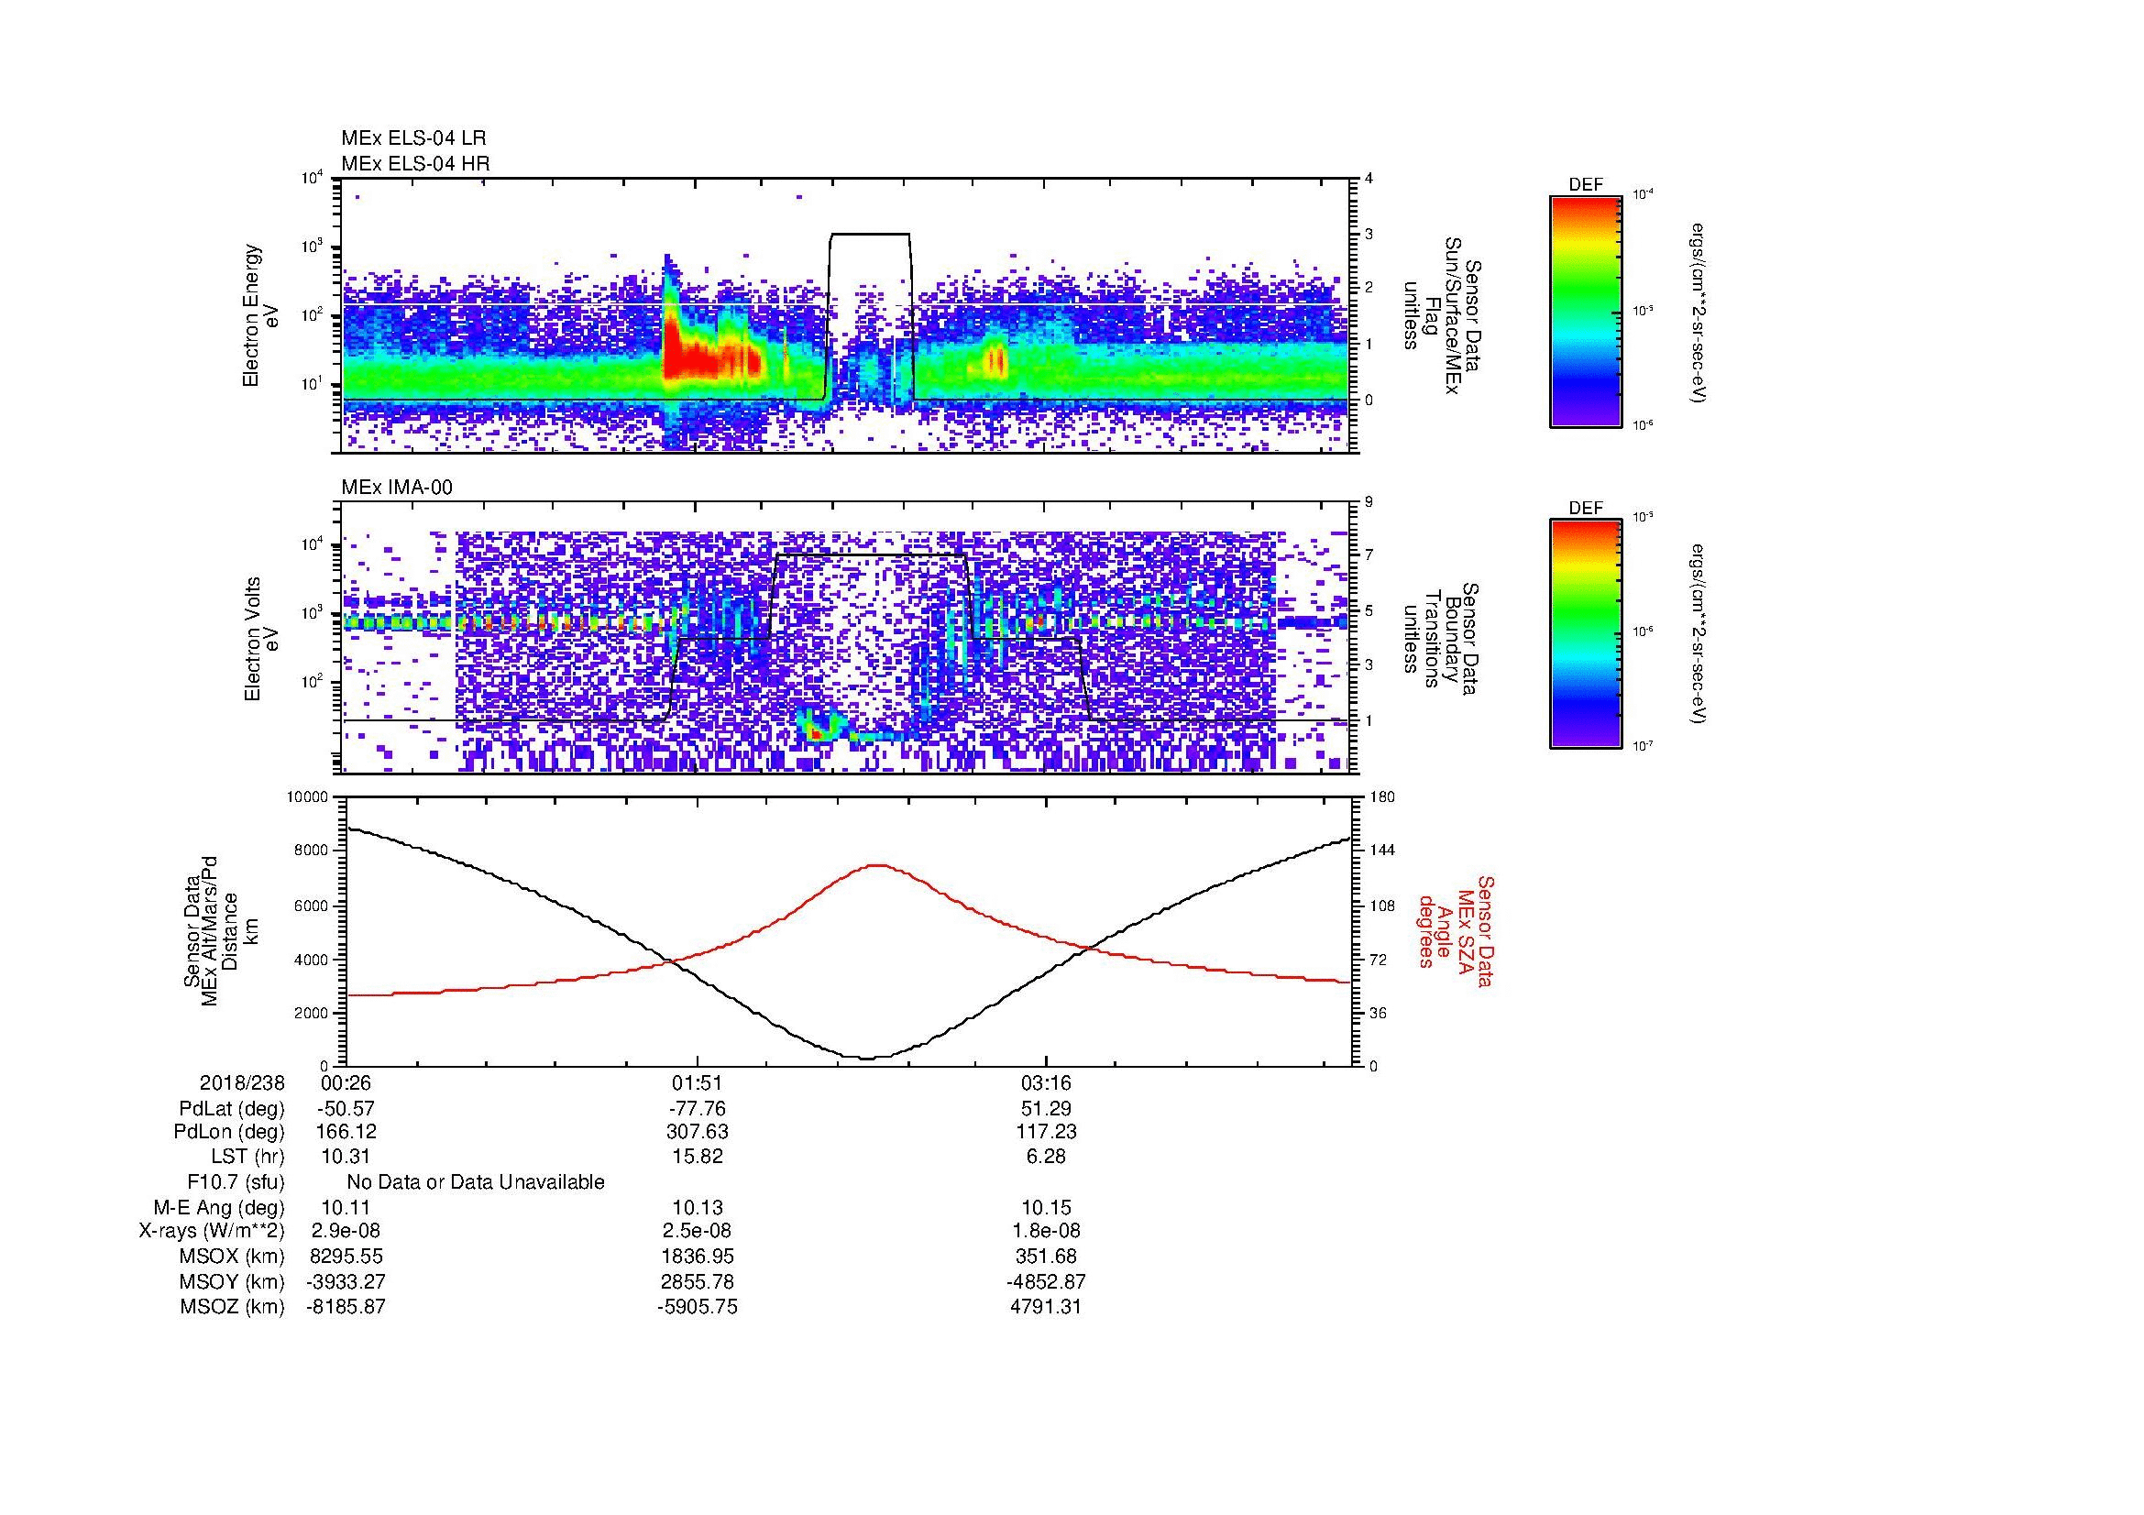
Task: Click the 'LST (hr)' row label
Action: point(247,1157)
